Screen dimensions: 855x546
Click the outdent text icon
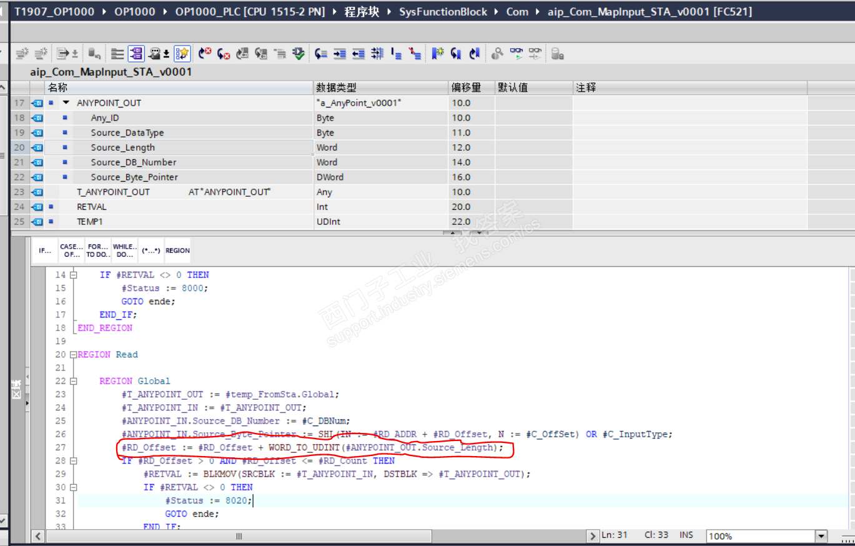(x=358, y=54)
